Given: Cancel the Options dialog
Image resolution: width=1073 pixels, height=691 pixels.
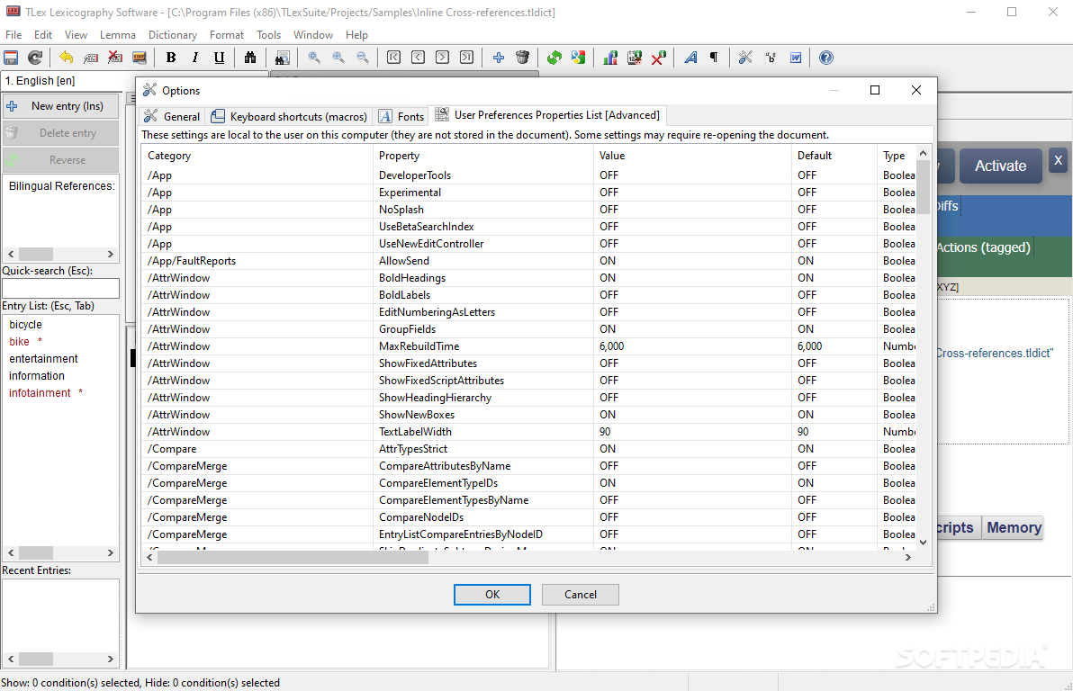Looking at the screenshot, I should click(x=581, y=595).
